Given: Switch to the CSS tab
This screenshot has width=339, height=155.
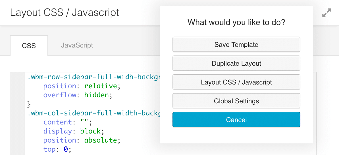Looking at the screenshot, I should coord(29,46).
